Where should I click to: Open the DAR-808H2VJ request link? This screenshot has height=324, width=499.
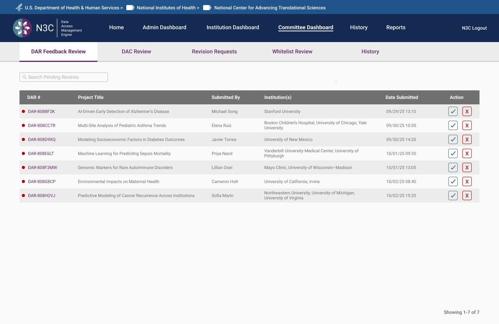coord(42,195)
